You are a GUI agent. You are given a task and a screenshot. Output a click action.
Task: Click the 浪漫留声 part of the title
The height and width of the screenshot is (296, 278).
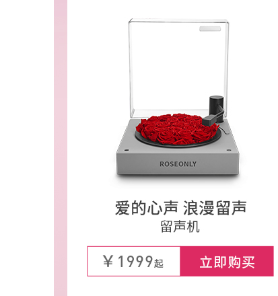(x=215, y=208)
